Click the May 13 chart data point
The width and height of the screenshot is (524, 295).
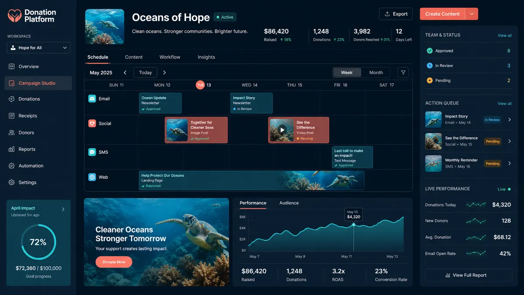coord(354,225)
